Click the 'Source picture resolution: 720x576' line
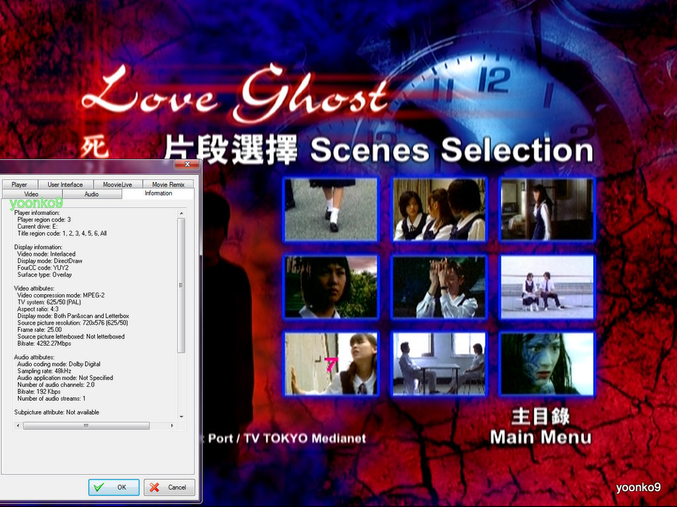The image size is (677, 507). point(73,323)
